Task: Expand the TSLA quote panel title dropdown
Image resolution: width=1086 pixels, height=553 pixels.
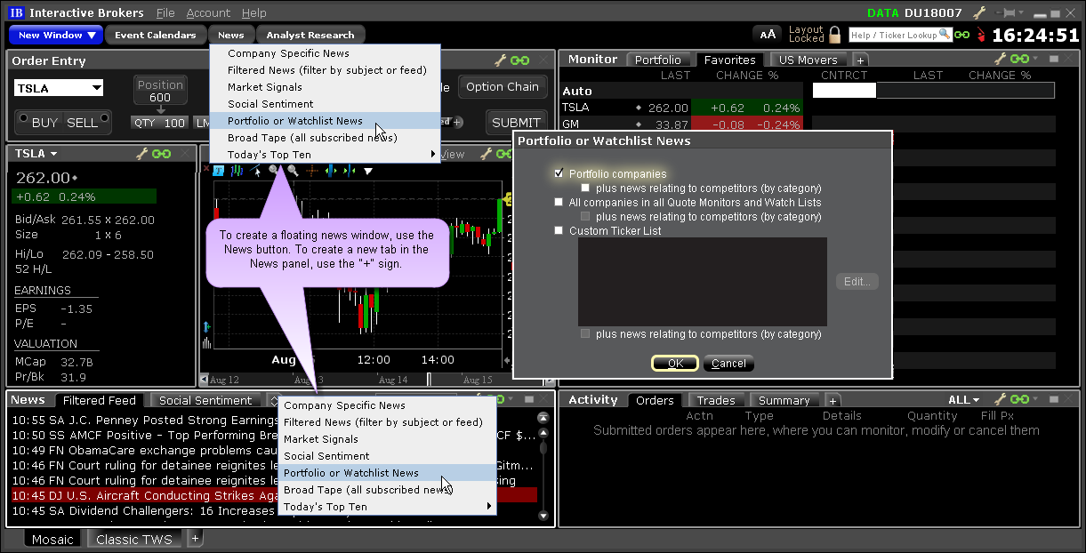Action: click(54, 155)
